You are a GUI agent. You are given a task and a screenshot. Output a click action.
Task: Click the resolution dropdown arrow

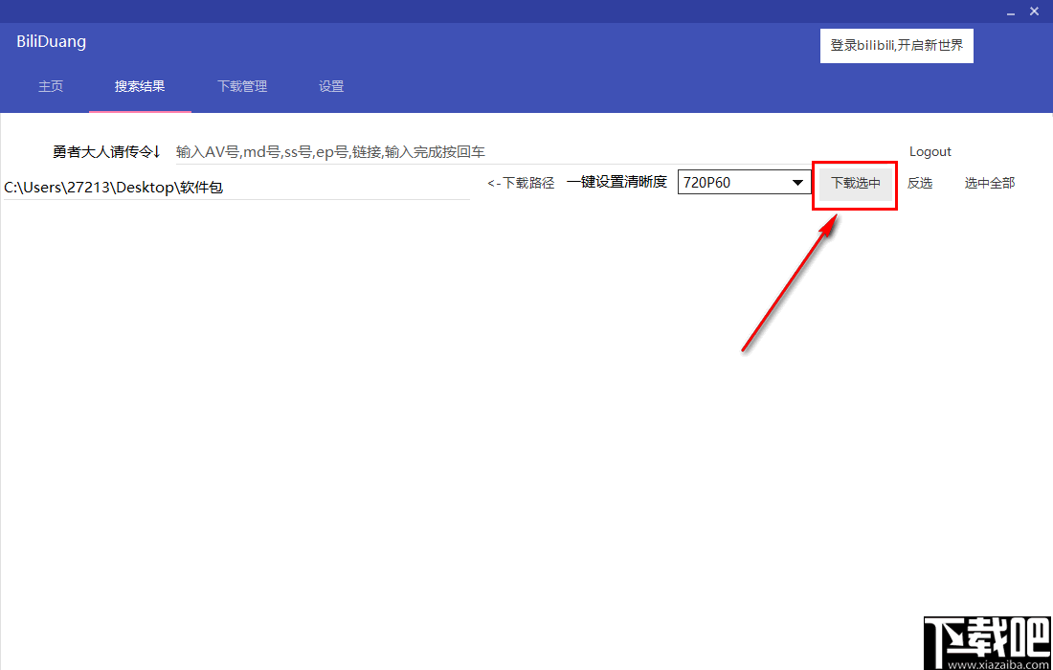click(797, 182)
